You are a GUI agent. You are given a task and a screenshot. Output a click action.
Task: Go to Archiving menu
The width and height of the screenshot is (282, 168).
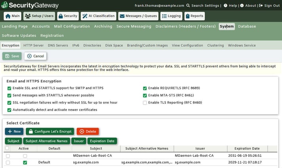103,27
